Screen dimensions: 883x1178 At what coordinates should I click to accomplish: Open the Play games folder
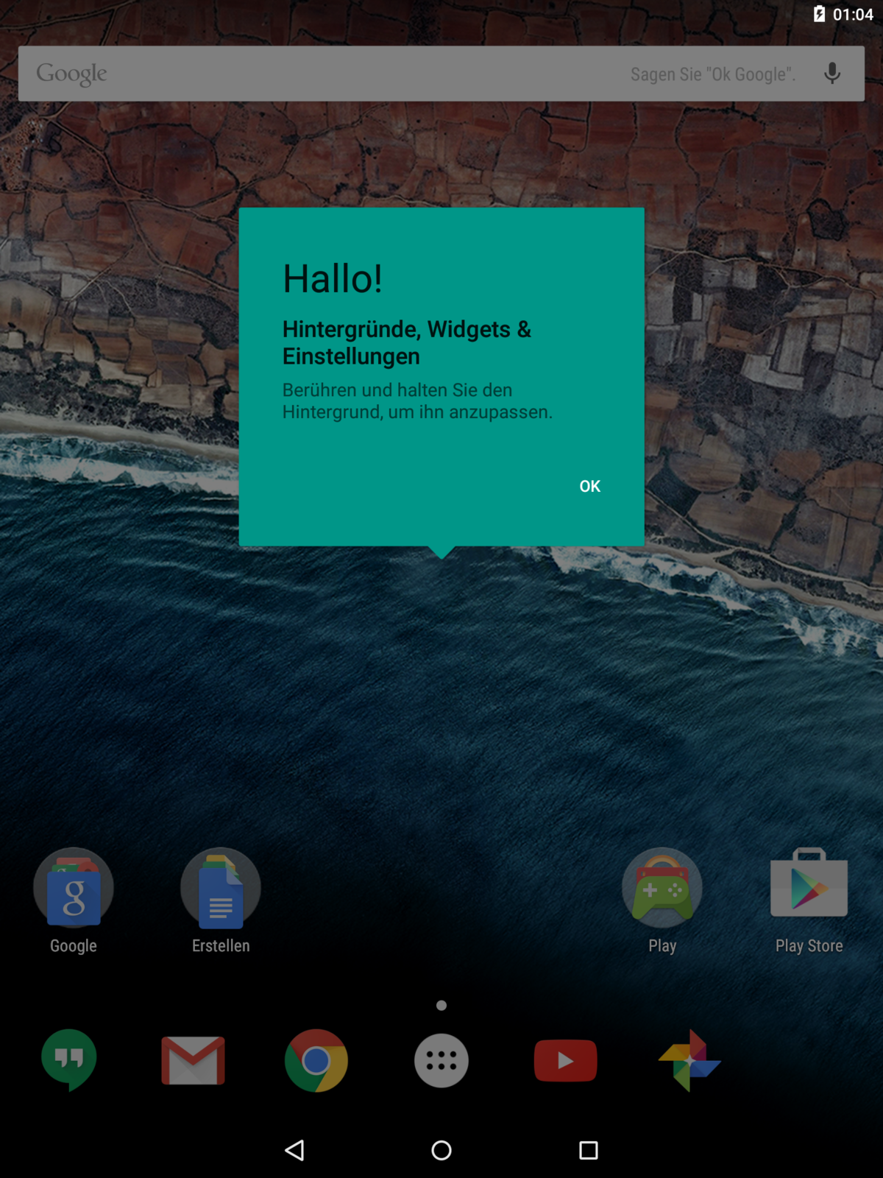662,888
